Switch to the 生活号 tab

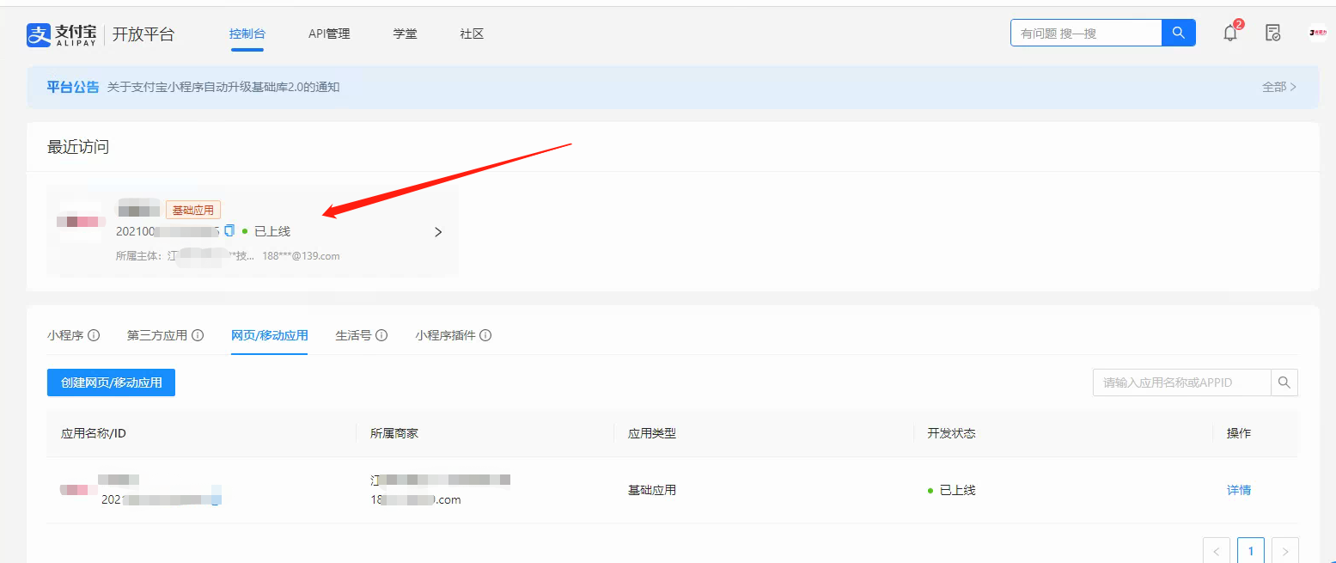coord(353,335)
